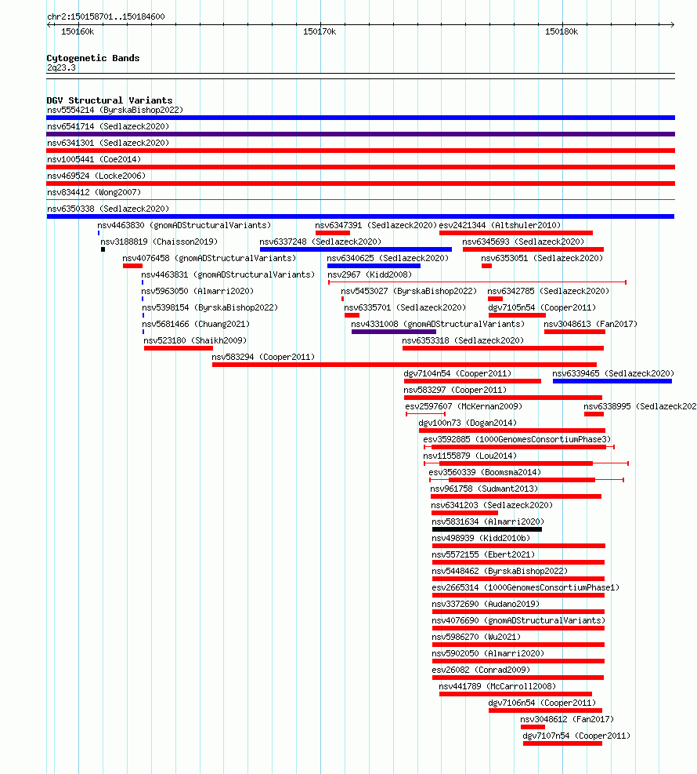This screenshot has width=697, height=774.
Task: Open nsv6342785 (Sedlazeck2020) label
Action: tap(549, 291)
